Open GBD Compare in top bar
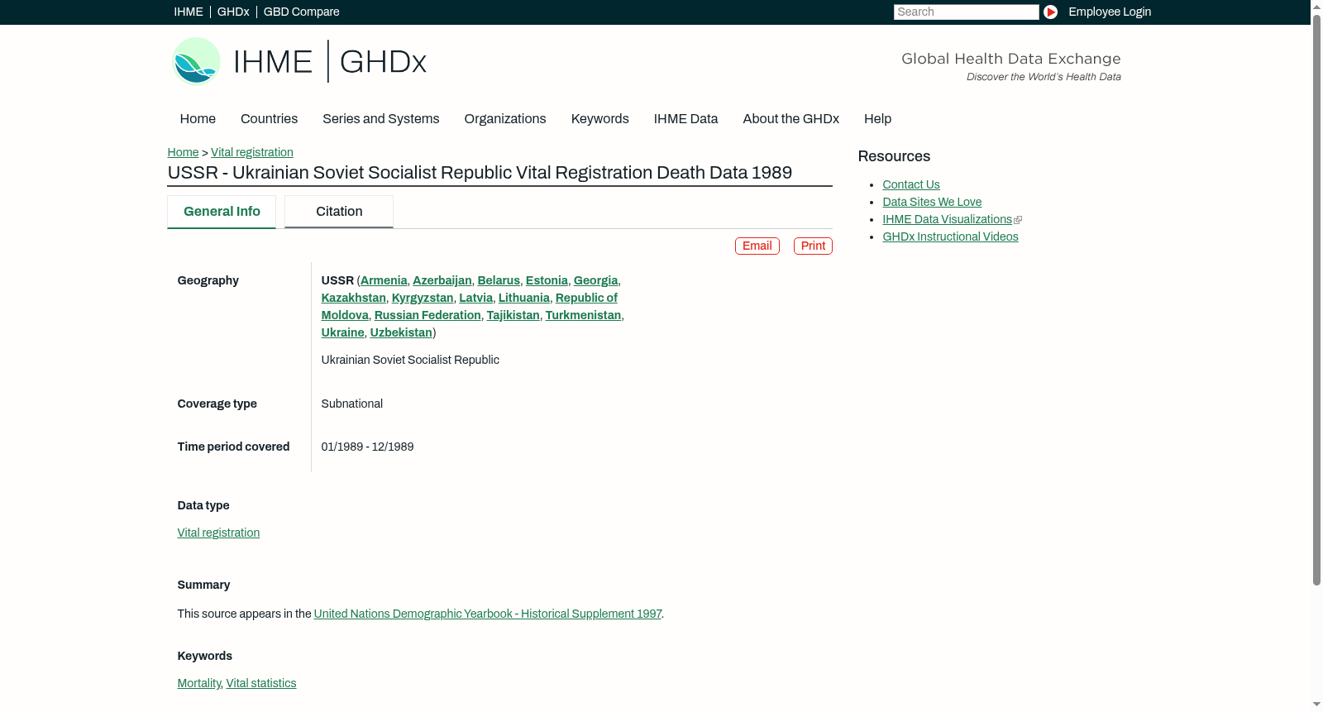 coord(302,12)
